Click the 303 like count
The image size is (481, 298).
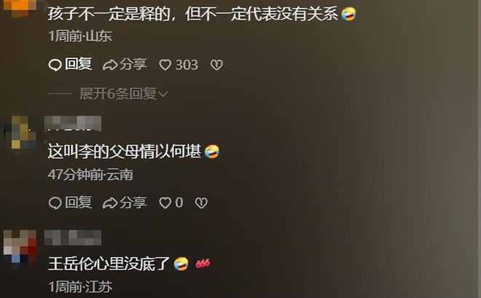coord(187,65)
